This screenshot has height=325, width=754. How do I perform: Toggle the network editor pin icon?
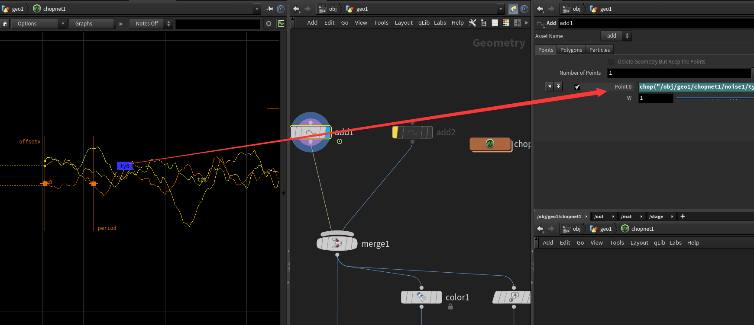pyautogui.click(x=513, y=9)
